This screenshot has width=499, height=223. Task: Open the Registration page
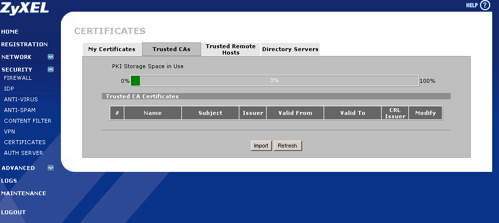(24, 44)
